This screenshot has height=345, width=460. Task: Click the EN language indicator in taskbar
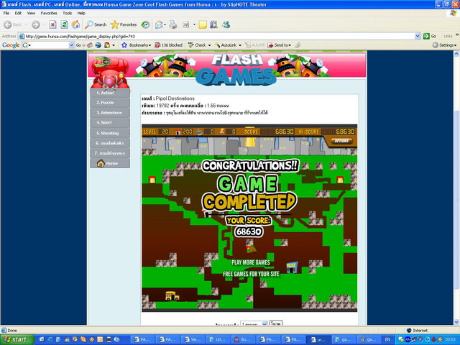tap(387, 339)
